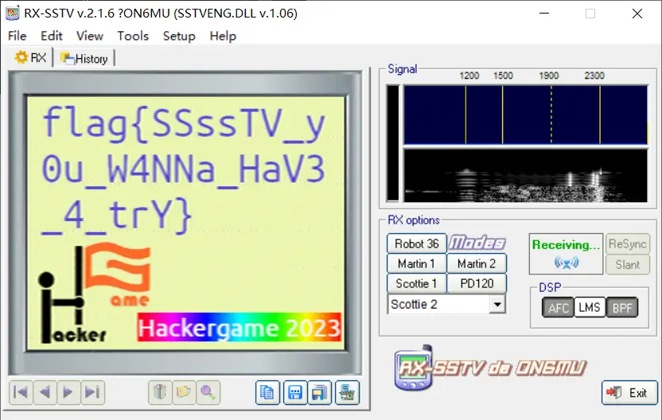Switch to the History tab
This screenshot has width=662, height=420.
click(84, 58)
